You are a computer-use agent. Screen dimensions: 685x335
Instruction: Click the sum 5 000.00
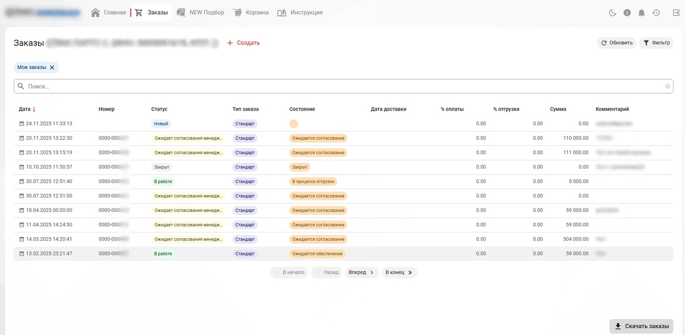[x=578, y=181]
